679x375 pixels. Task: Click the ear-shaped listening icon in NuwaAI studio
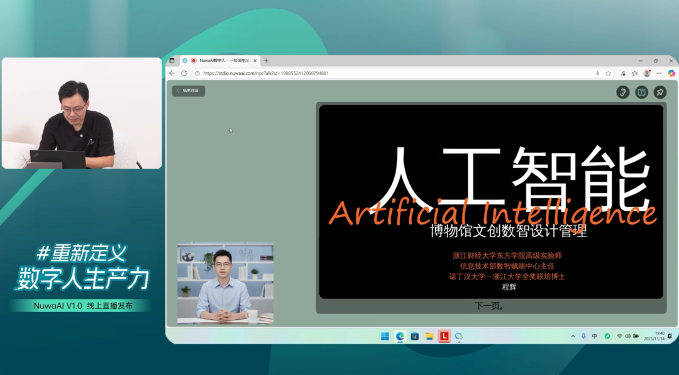[x=622, y=92]
